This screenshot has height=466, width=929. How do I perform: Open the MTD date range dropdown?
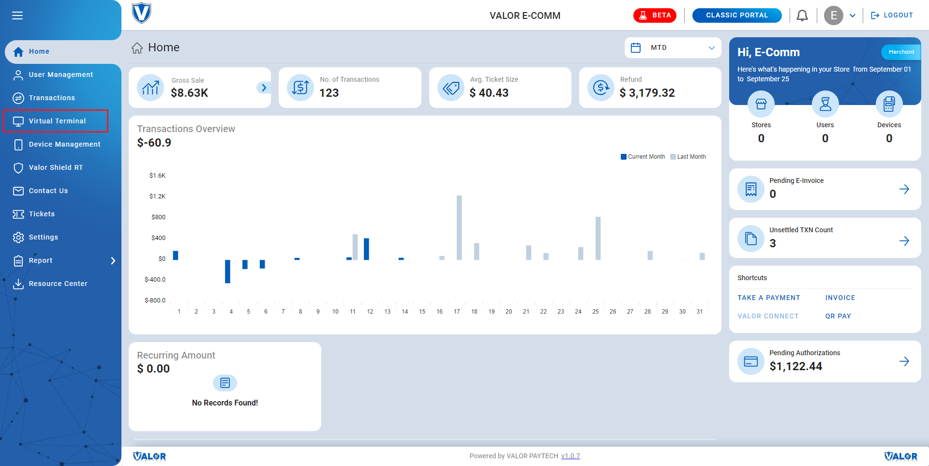click(x=673, y=47)
